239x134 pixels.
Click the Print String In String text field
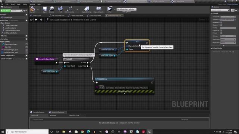[124, 88]
